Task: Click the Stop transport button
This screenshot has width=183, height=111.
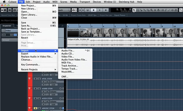Action: pos(93,10)
